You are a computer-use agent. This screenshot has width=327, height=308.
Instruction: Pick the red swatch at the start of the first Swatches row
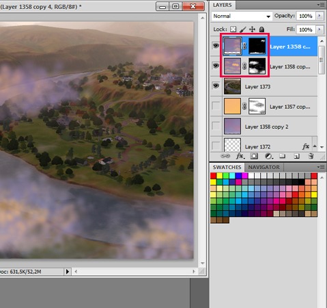[x=213, y=176]
